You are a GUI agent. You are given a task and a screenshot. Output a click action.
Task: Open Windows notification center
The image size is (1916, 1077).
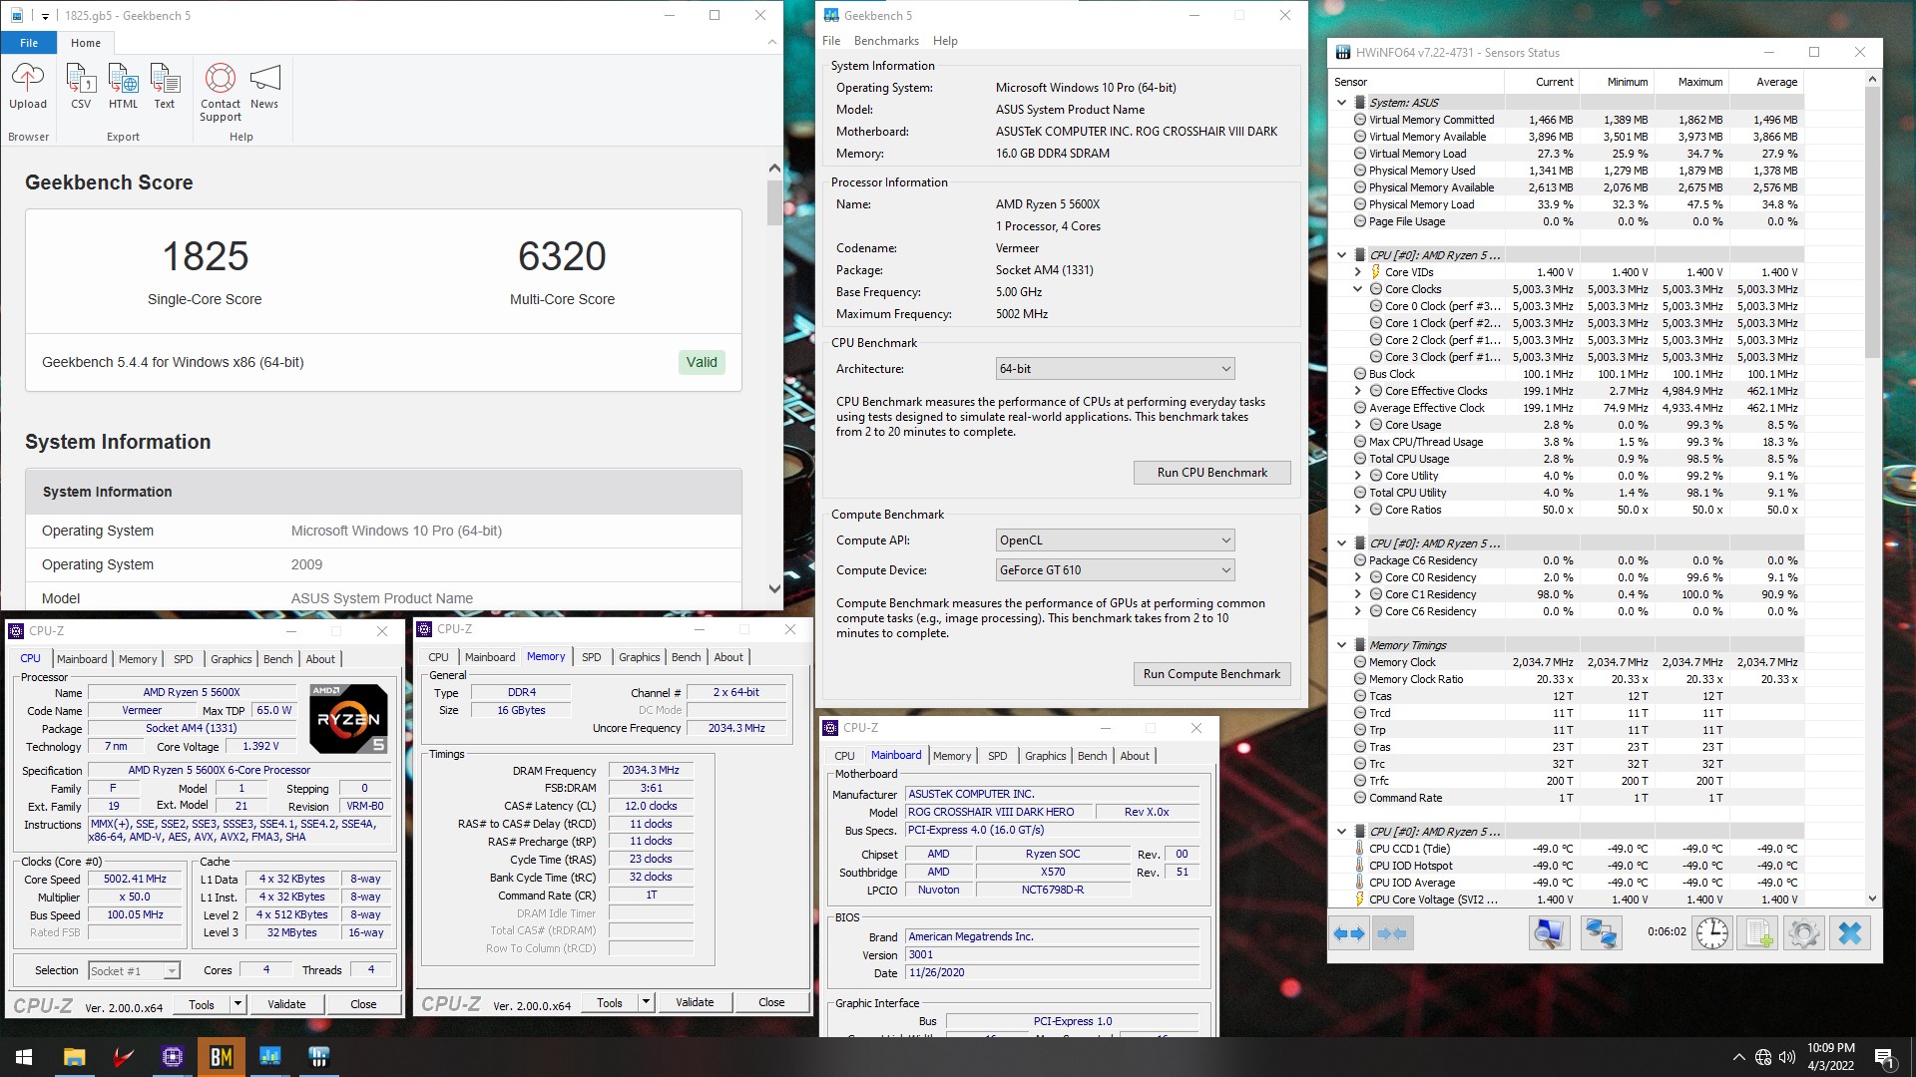(1884, 1057)
